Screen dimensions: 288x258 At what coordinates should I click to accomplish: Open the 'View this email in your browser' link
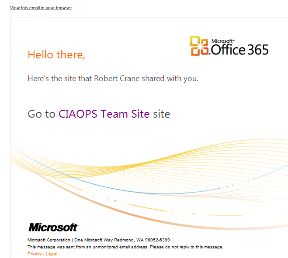point(41,8)
